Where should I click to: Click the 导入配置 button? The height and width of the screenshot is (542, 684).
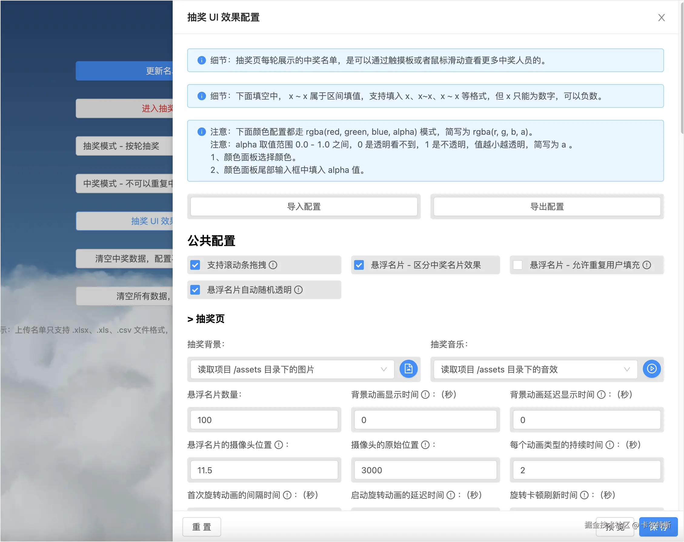(304, 207)
